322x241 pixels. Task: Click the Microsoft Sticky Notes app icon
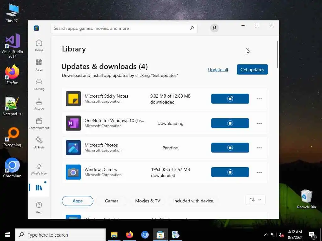coord(73,99)
